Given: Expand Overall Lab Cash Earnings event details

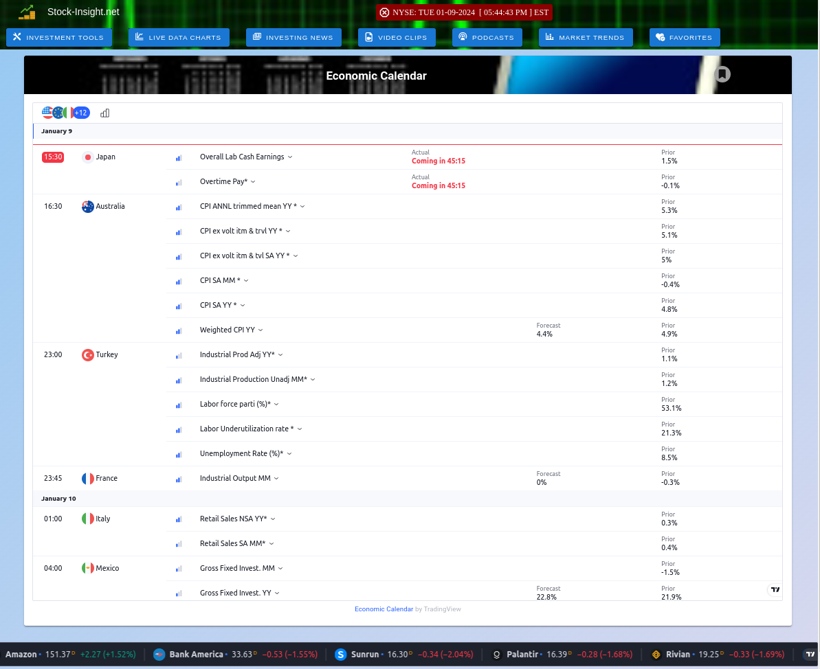Looking at the screenshot, I should click(290, 157).
